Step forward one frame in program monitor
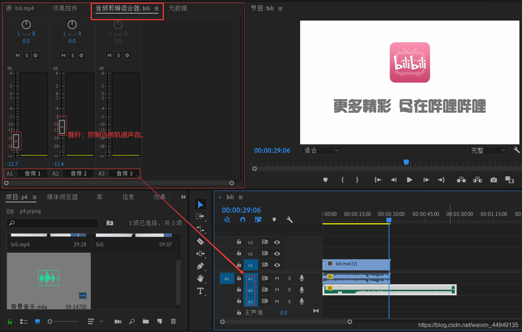The width and height of the screenshot is (522, 332). click(x=426, y=180)
